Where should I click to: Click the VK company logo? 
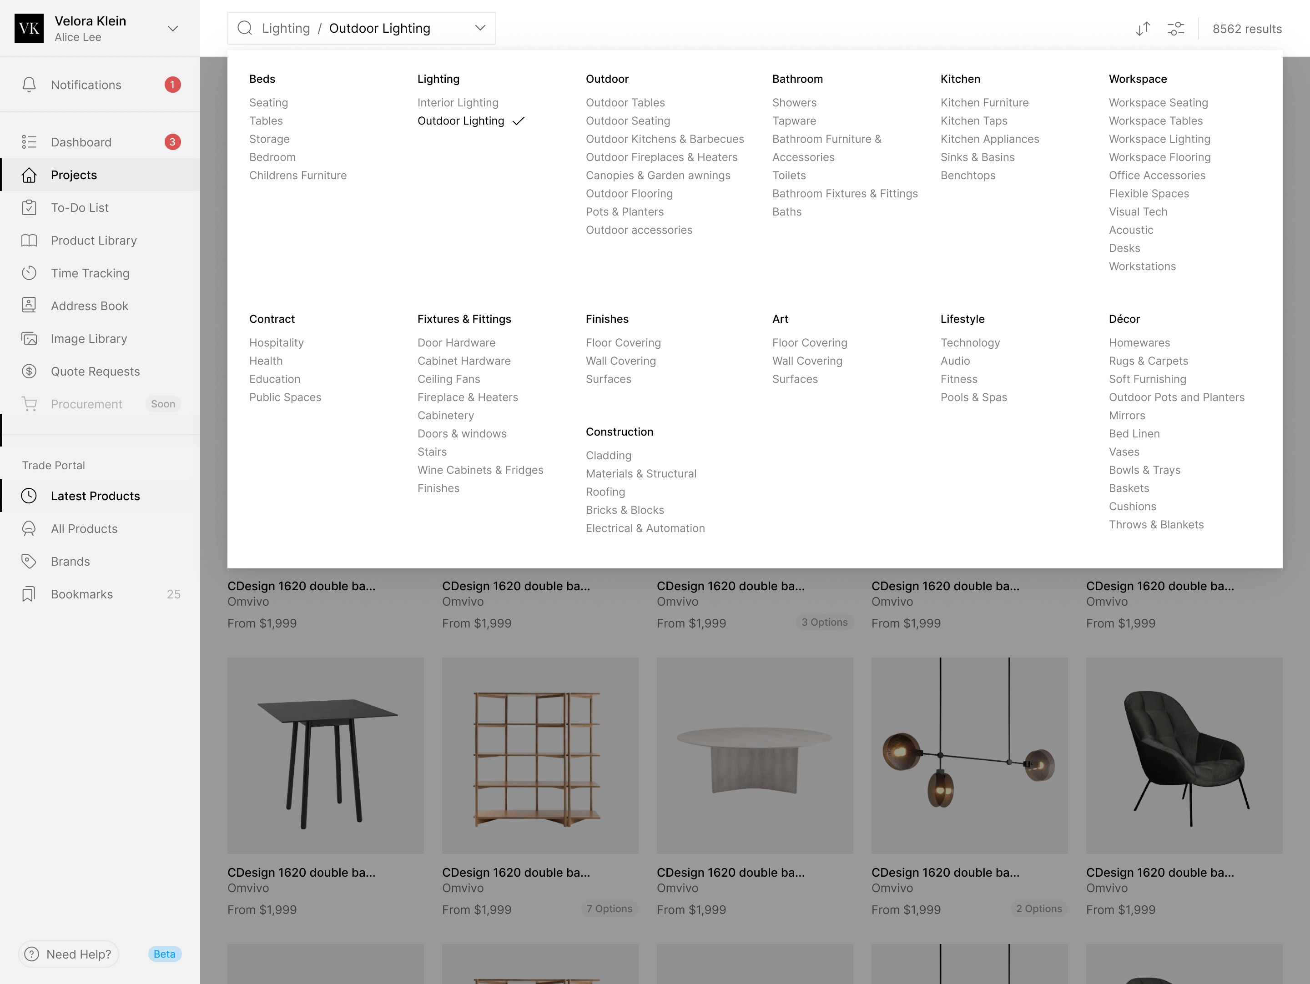(29, 28)
